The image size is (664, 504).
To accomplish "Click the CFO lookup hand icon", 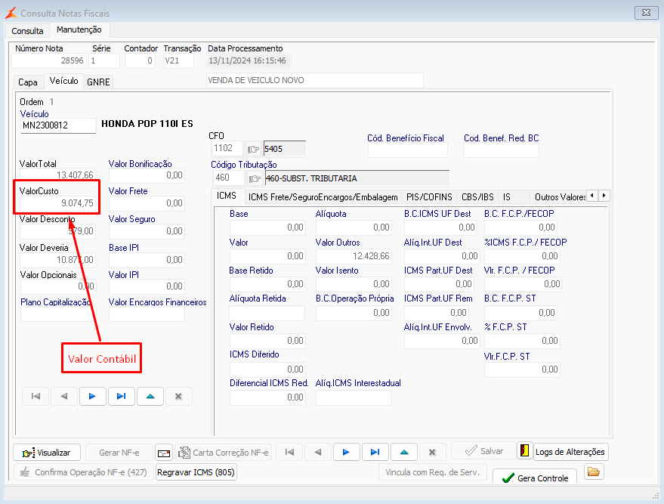I will coord(253,149).
